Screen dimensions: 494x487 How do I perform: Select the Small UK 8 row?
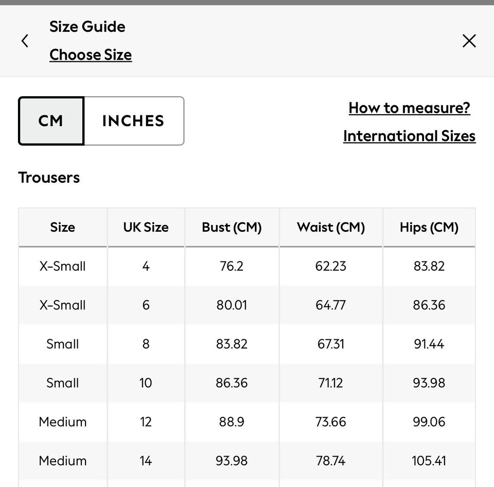click(63, 344)
